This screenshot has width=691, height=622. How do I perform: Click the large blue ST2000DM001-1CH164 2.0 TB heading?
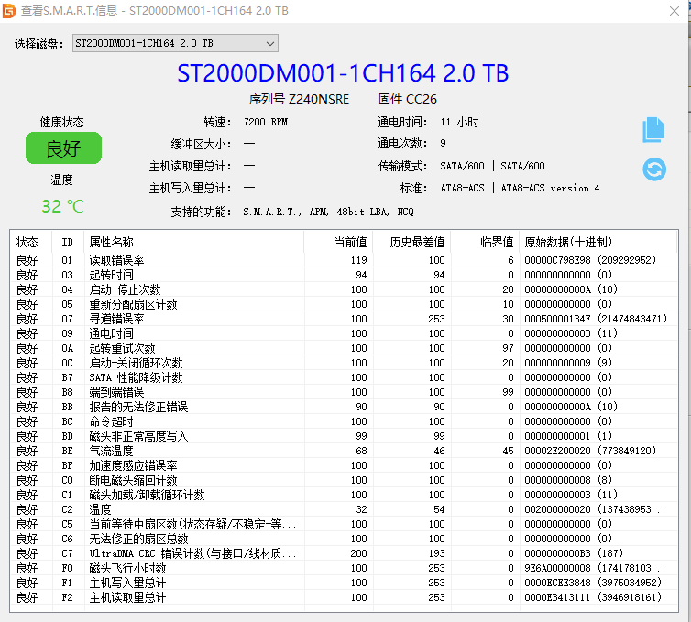[343, 73]
